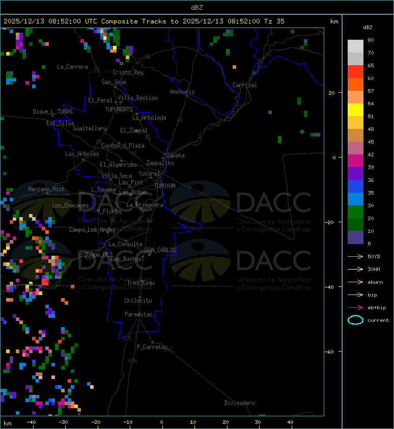Select the light blue 30-35 dBZ swatch

tap(355, 199)
